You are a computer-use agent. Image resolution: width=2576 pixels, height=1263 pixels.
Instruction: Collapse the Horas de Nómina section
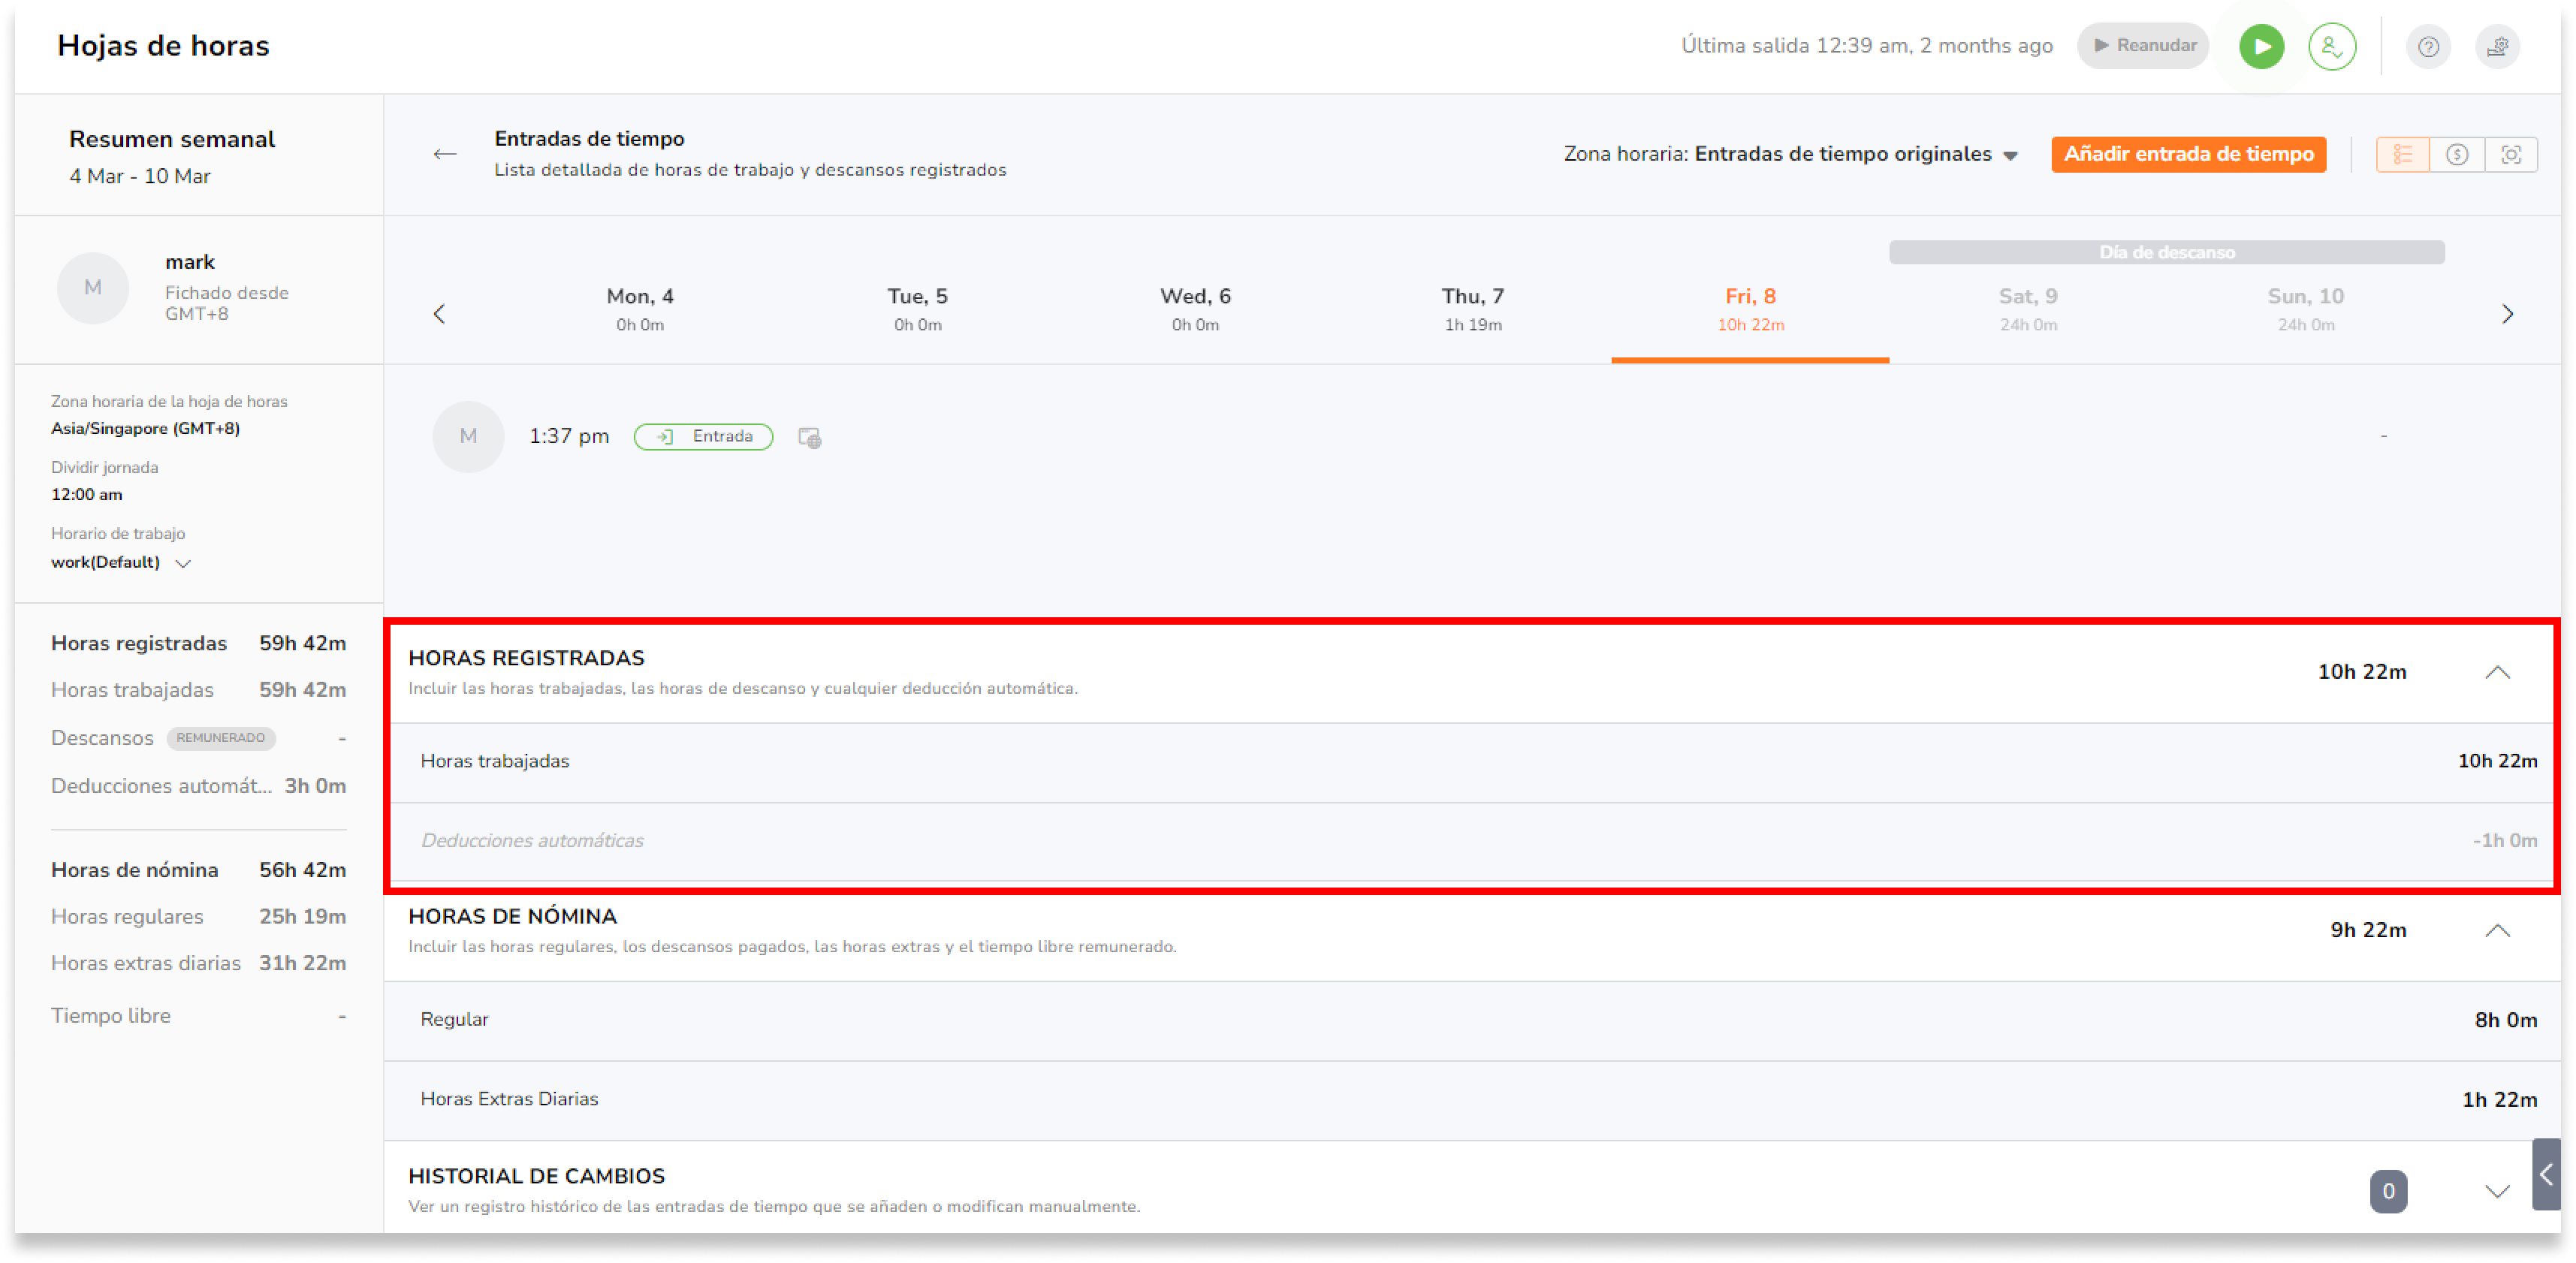(x=2497, y=931)
